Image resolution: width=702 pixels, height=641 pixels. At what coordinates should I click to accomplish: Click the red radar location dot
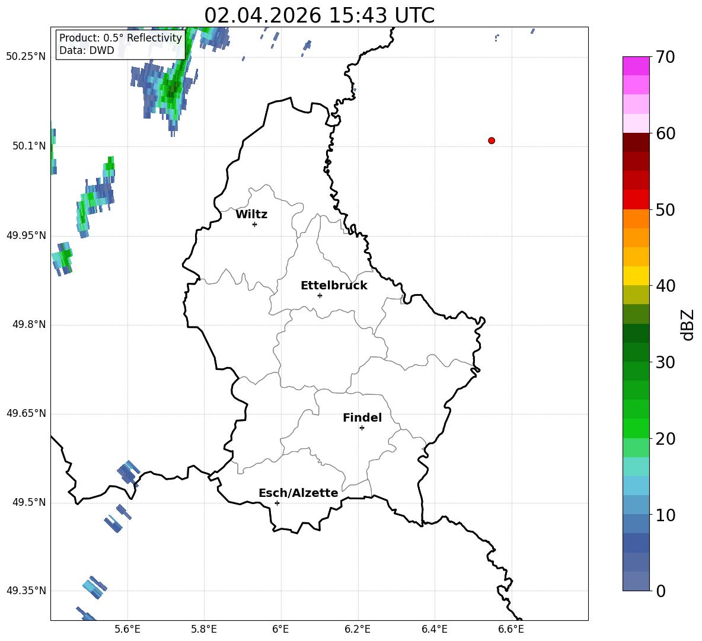point(492,141)
